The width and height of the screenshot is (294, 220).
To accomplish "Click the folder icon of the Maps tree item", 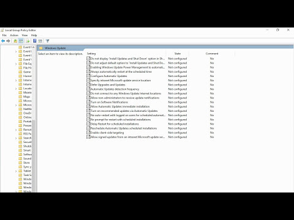I will pos(20,97).
